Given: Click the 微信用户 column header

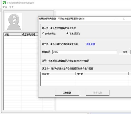Looking at the screenshot, I should pos(58,74).
